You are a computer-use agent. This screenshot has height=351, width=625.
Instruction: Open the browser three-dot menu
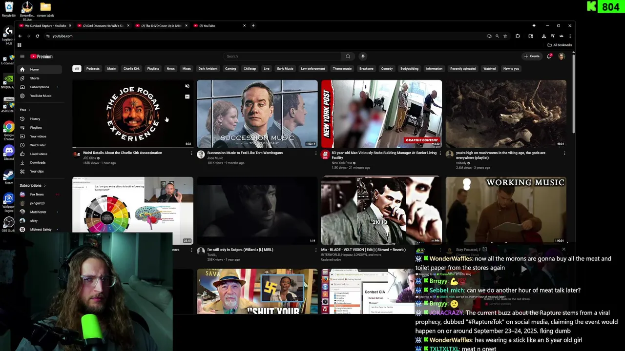570,36
